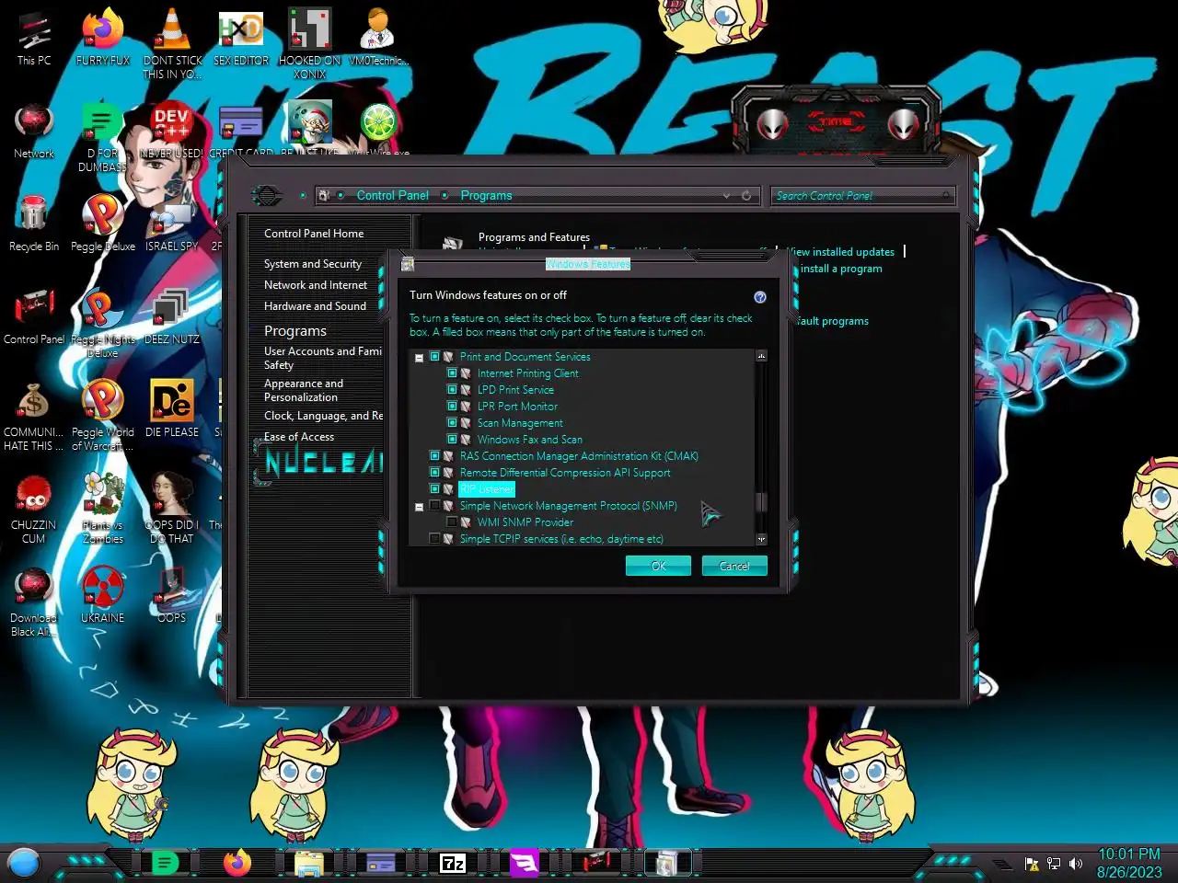1178x883 pixels.
Task: Toggle the Scan Management checkbox
Action: click(452, 422)
